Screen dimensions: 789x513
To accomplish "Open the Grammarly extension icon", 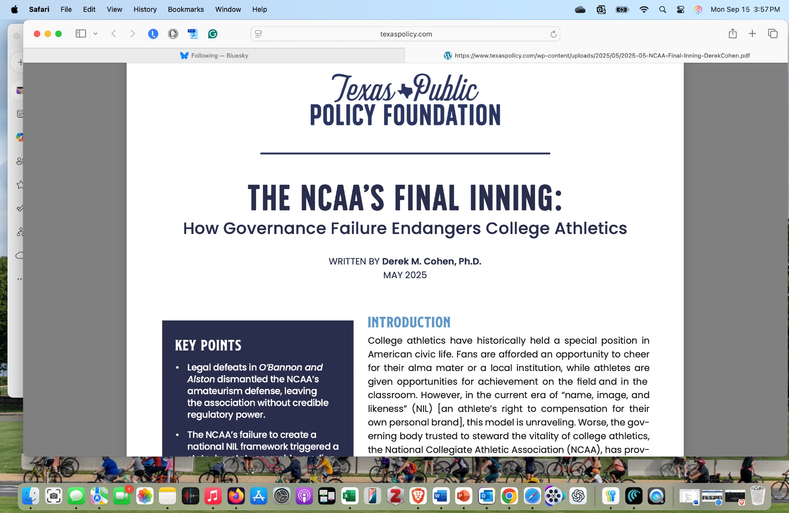I will tap(213, 34).
